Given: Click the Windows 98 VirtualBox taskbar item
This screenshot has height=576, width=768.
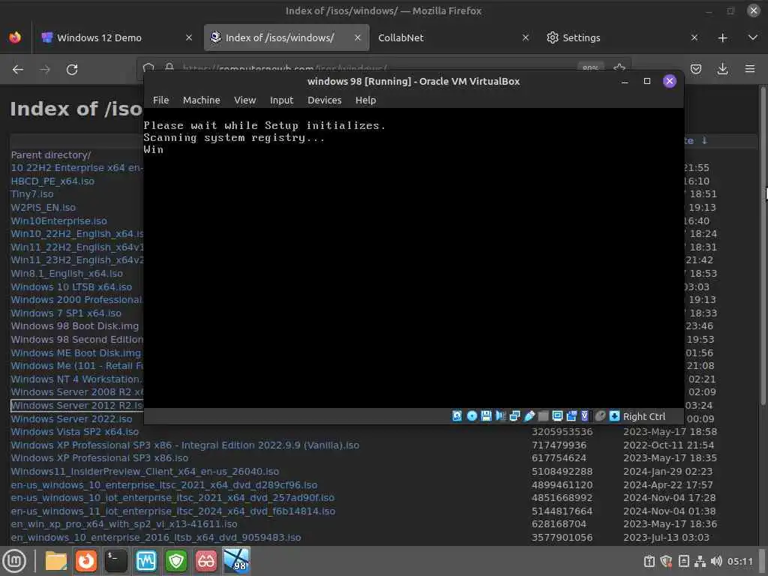Looking at the screenshot, I should pyautogui.click(x=236, y=561).
